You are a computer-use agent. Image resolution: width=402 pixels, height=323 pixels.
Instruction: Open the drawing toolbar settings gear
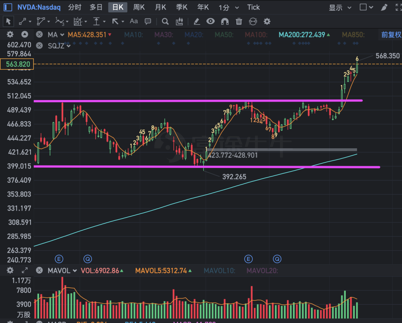267,22
